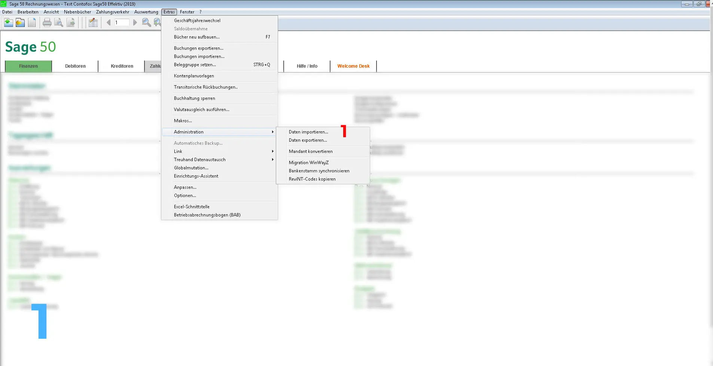The width and height of the screenshot is (713, 366).
Task: Open print preview via document-magnifier icon
Action: point(59,23)
